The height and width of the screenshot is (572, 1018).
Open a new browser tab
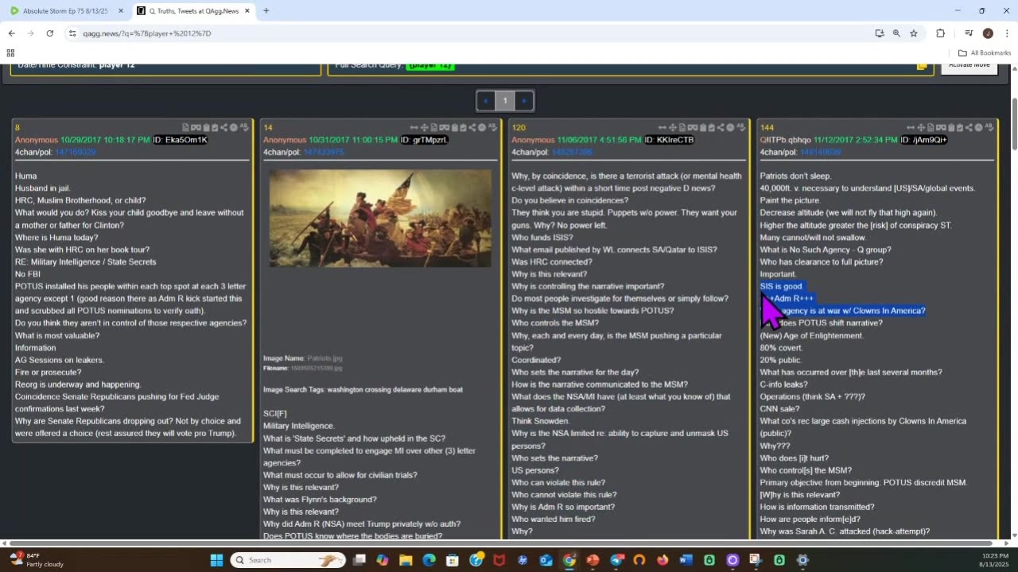pyautogui.click(x=266, y=10)
